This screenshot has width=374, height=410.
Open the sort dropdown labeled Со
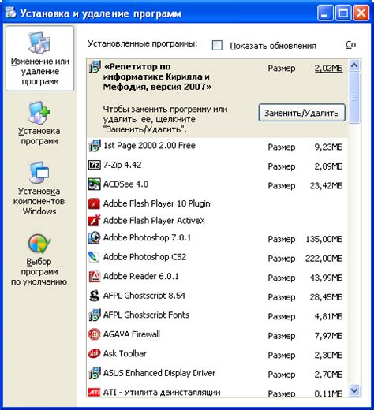pyautogui.click(x=350, y=45)
